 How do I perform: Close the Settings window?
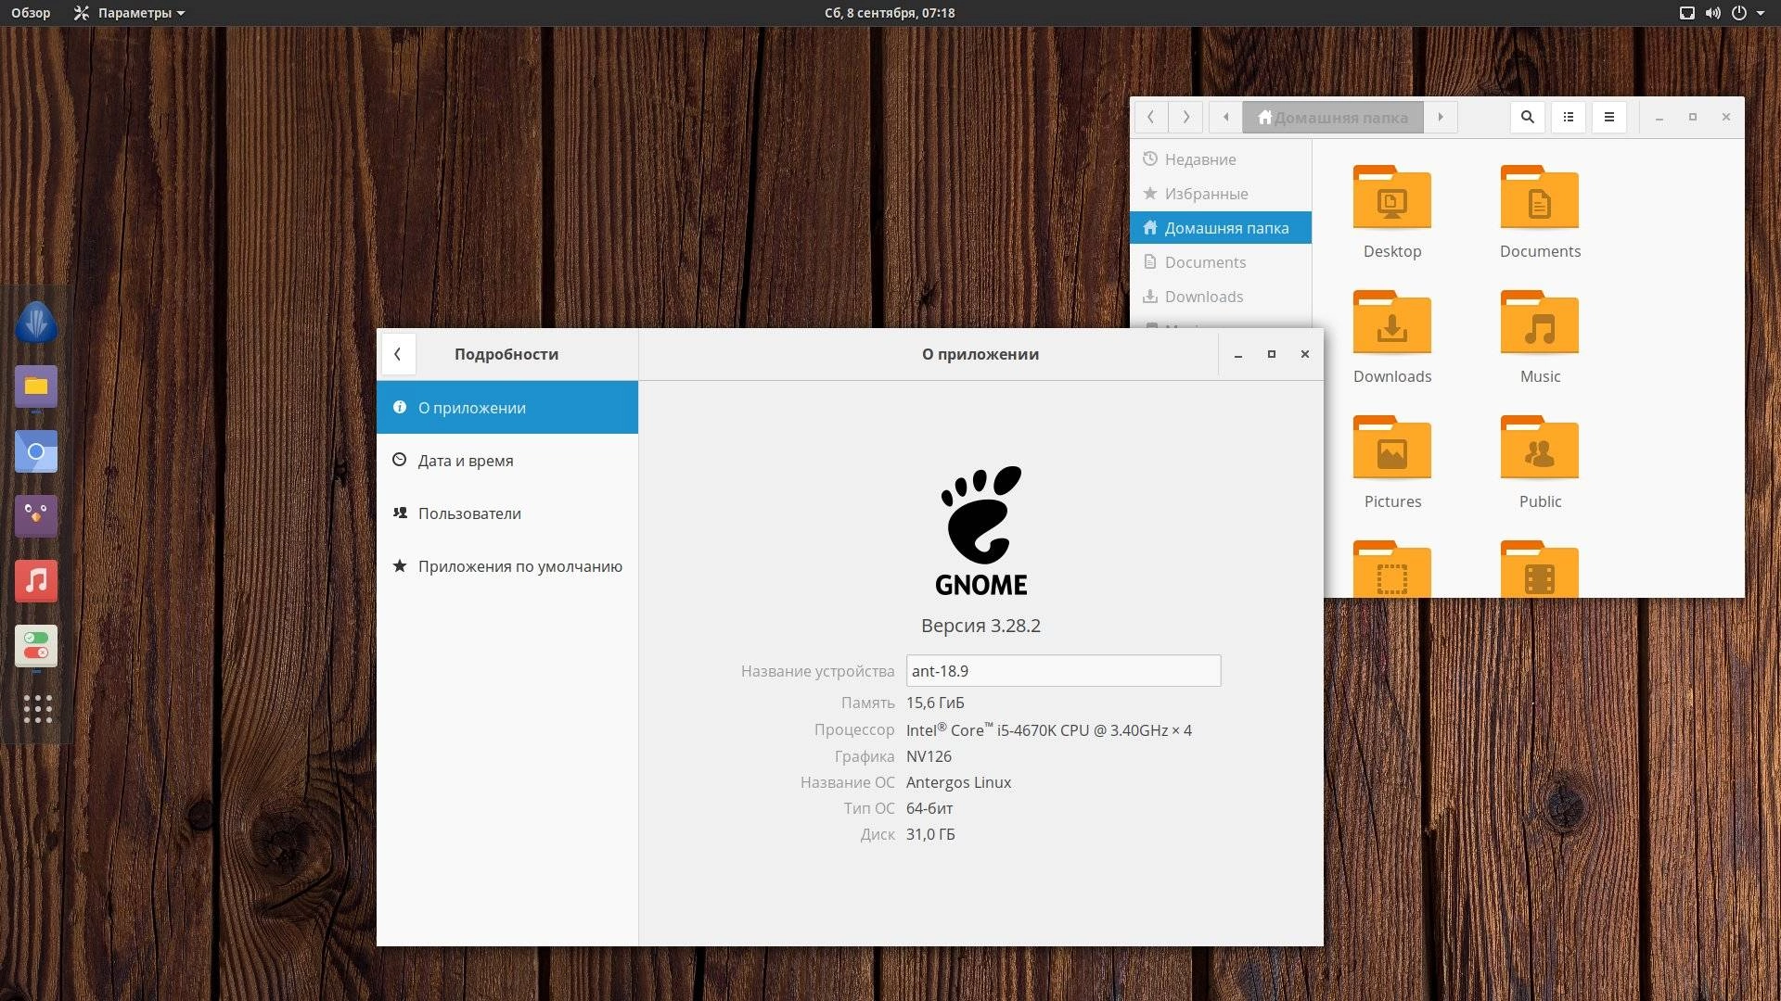pos(1305,354)
